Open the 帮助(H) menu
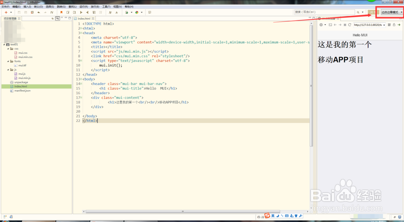 pos(129,7)
